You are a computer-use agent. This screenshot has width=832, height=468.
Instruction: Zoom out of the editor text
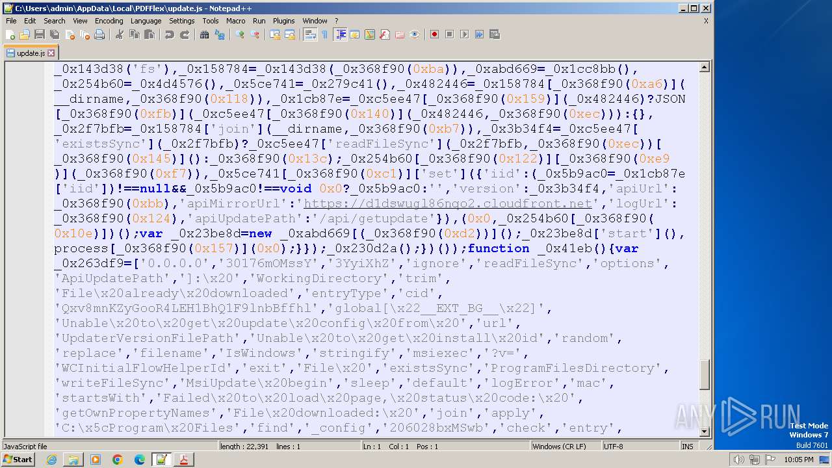(254, 34)
